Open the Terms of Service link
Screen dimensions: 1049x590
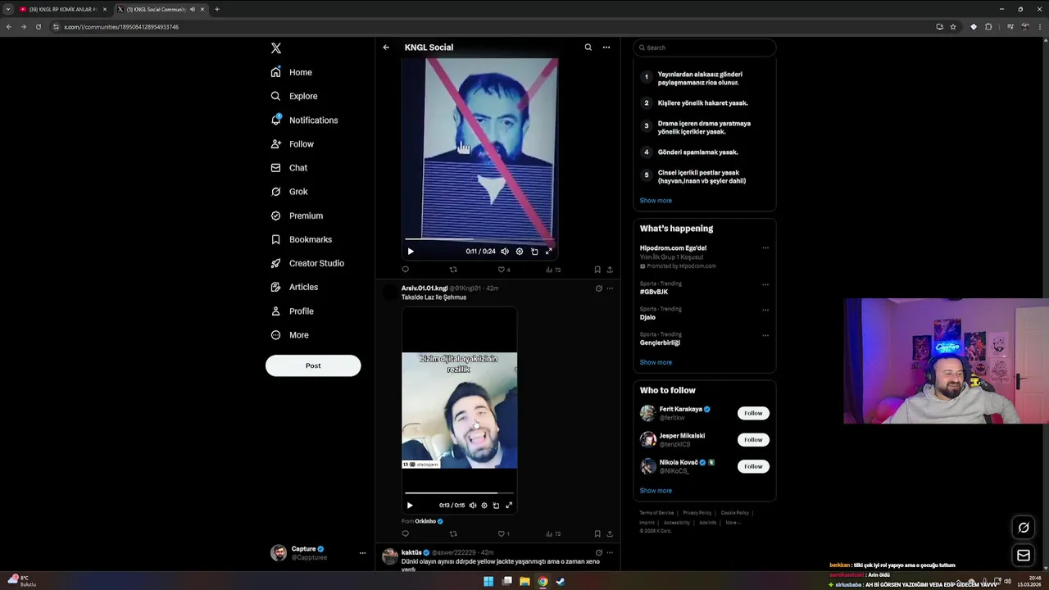656,513
